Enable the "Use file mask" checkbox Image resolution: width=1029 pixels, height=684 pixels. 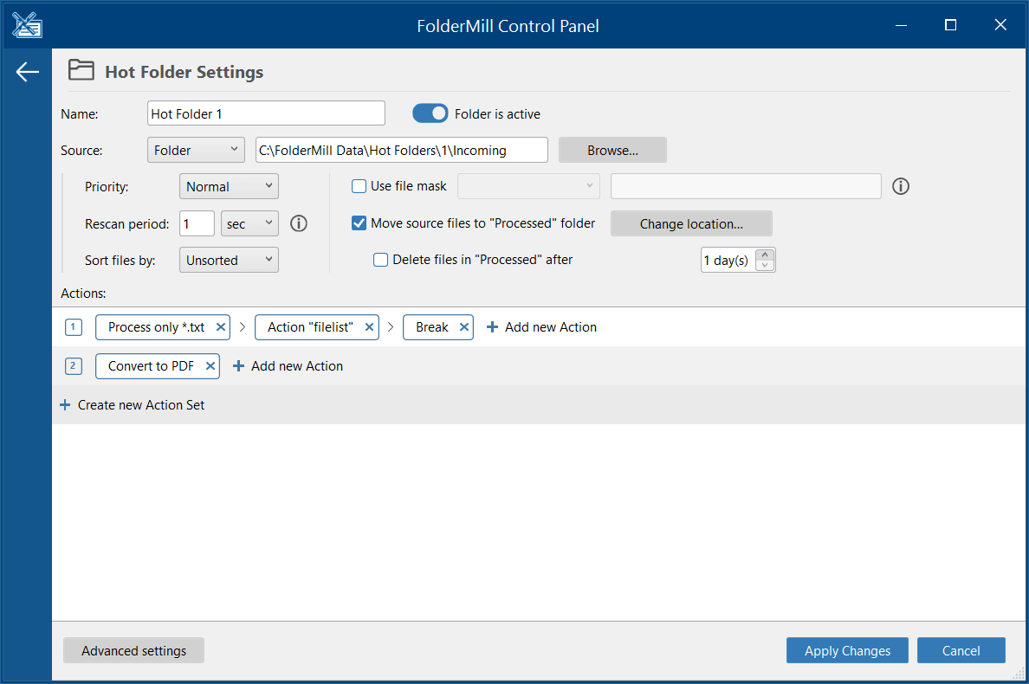point(359,185)
